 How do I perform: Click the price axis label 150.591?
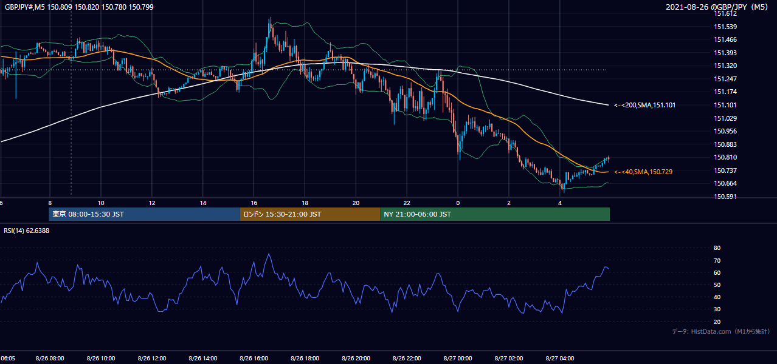click(725, 197)
